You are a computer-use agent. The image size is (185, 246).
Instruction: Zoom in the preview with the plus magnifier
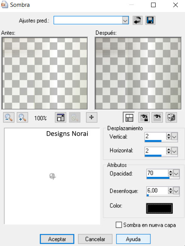pos(22,118)
